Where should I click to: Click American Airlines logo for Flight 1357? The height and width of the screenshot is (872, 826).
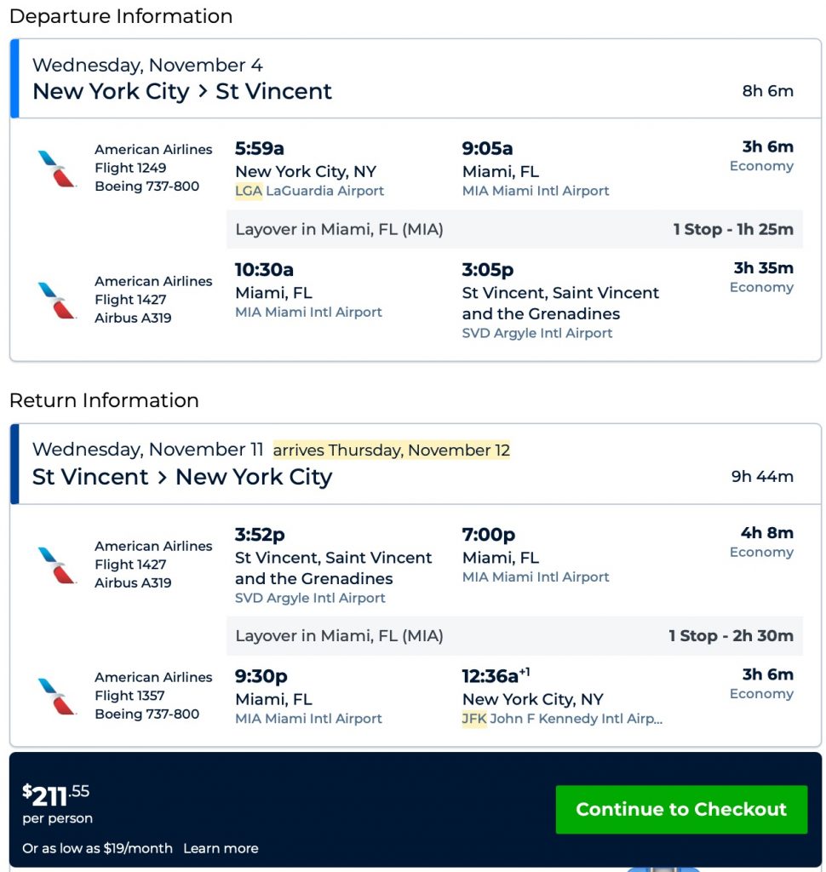coord(57,696)
